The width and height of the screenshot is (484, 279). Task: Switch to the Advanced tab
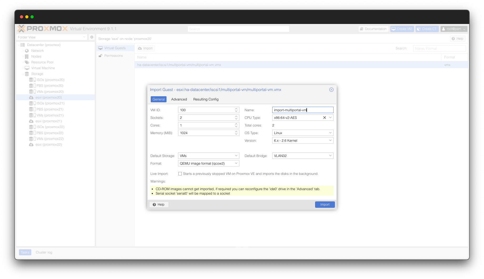(179, 99)
